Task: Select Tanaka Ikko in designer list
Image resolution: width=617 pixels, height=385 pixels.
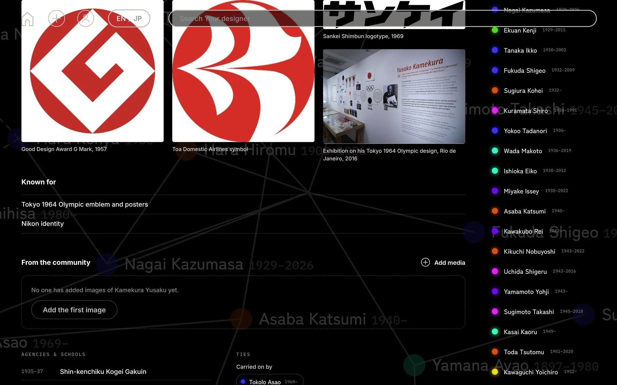Action: pos(520,50)
